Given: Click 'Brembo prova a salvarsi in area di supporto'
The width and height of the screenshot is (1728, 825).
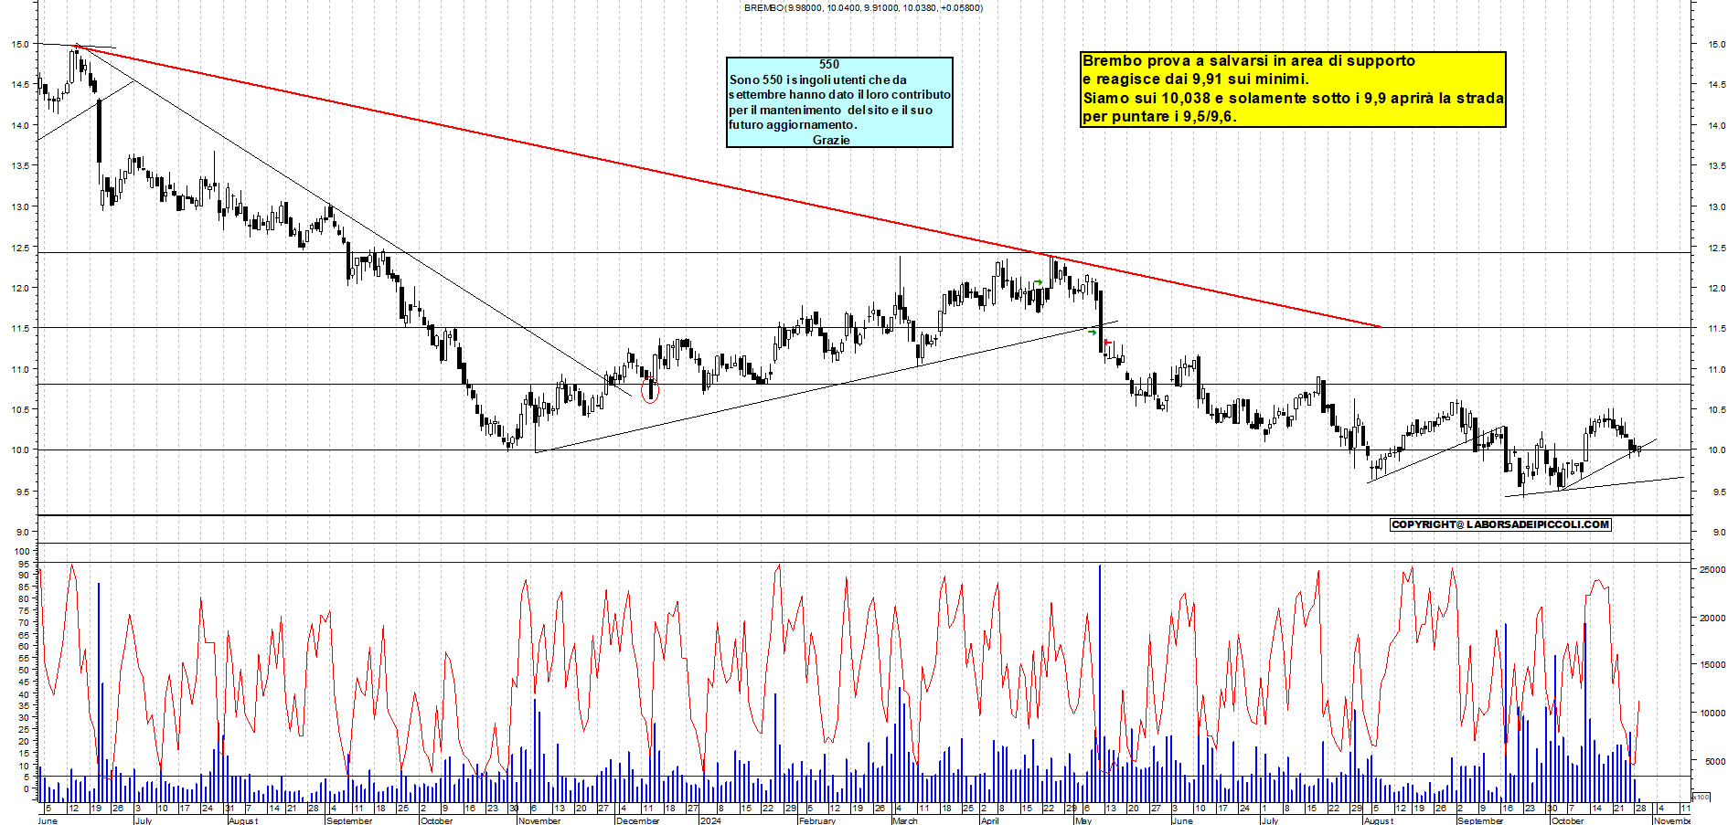Looking at the screenshot, I should pyautogui.click(x=1249, y=60).
